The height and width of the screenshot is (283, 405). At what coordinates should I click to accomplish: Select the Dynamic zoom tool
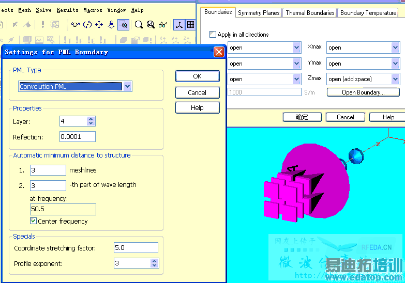111,24
